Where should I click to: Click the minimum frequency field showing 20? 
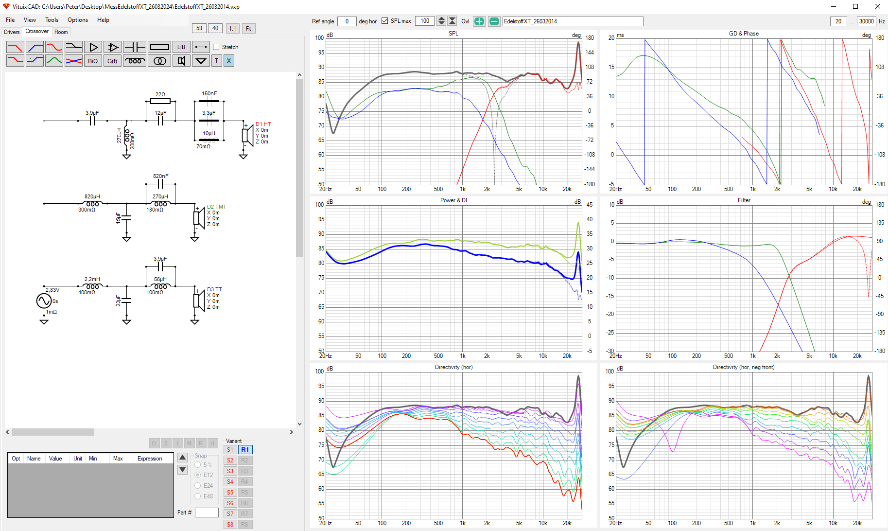(x=838, y=21)
